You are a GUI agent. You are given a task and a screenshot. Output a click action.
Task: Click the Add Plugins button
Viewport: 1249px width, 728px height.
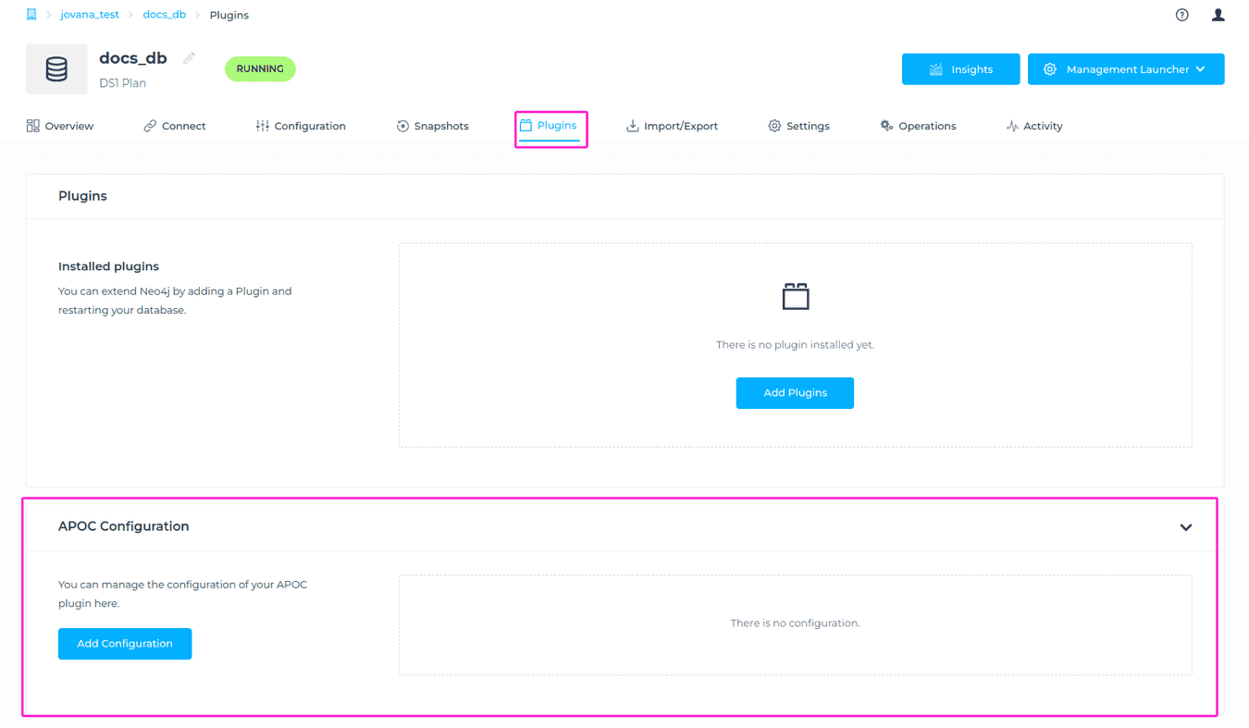[x=795, y=393]
